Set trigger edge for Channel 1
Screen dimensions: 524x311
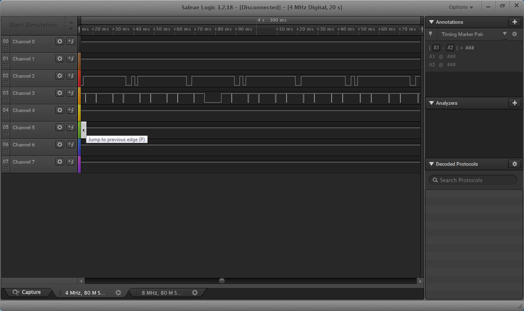pos(71,59)
